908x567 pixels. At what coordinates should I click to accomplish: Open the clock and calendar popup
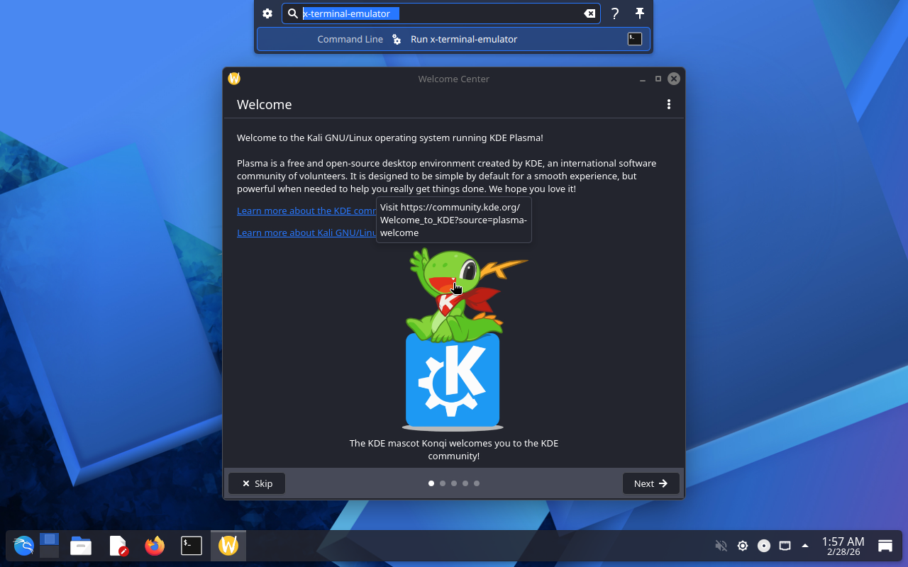pyautogui.click(x=843, y=545)
